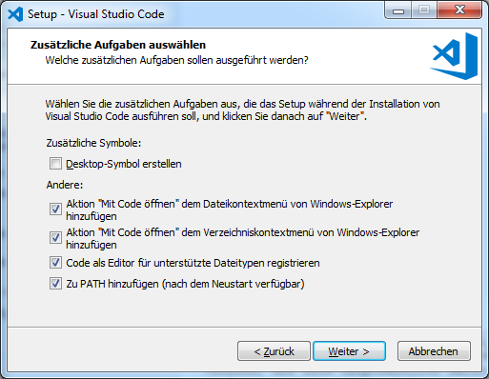
Task: Continue setup with the Weiter button
Action: pyautogui.click(x=349, y=351)
